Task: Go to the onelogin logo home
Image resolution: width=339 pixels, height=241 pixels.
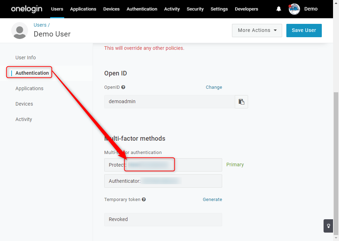Action: pos(27,9)
